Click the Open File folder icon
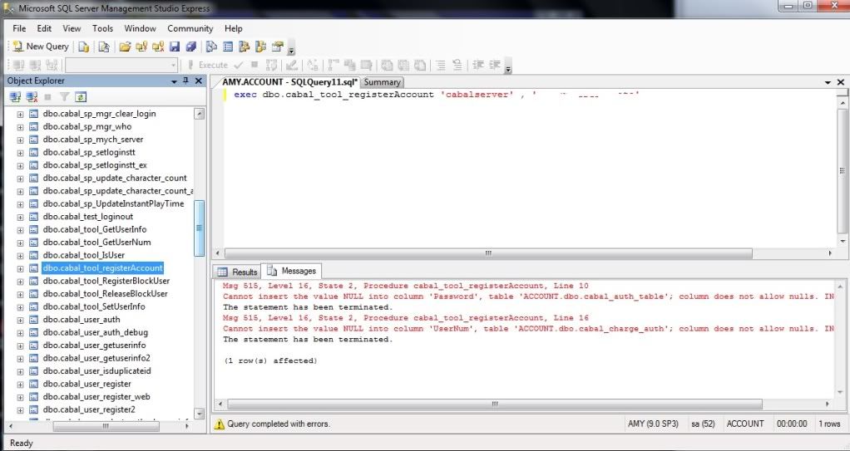The width and height of the screenshot is (850, 451). (x=125, y=47)
